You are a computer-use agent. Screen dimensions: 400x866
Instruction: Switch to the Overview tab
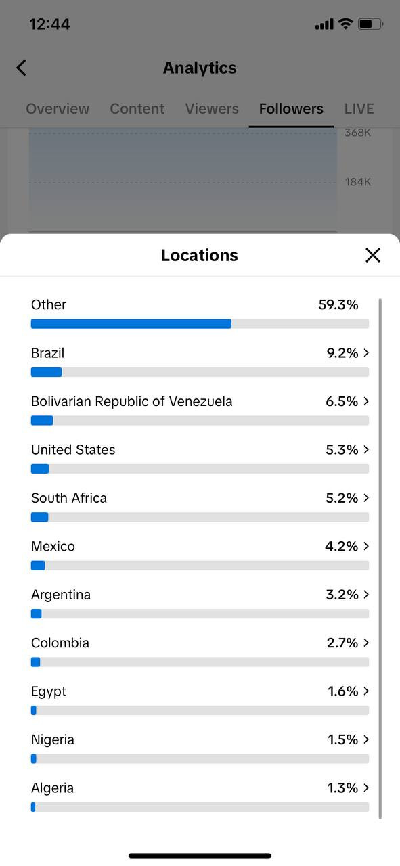point(58,108)
